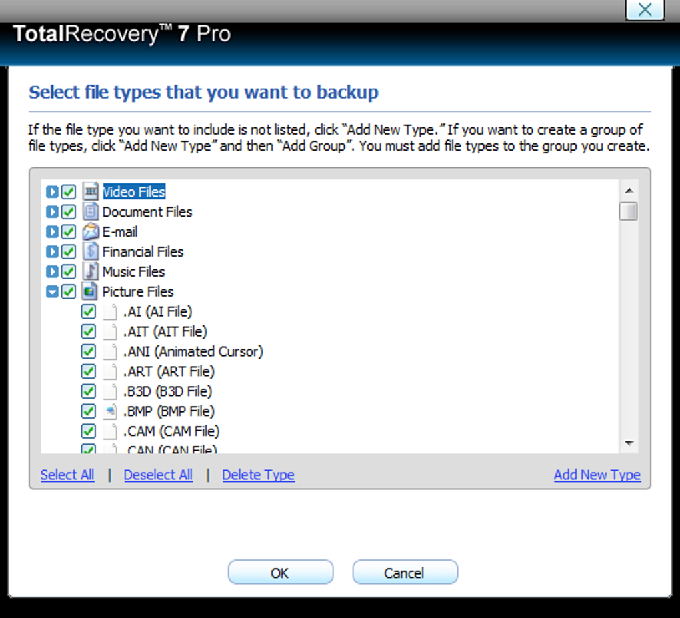680x618 pixels.
Task: Open the Add New Type link
Action: [597, 475]
